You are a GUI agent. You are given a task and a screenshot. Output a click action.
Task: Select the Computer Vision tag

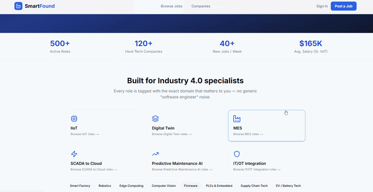pyautogui.click(x=164, y=186)
